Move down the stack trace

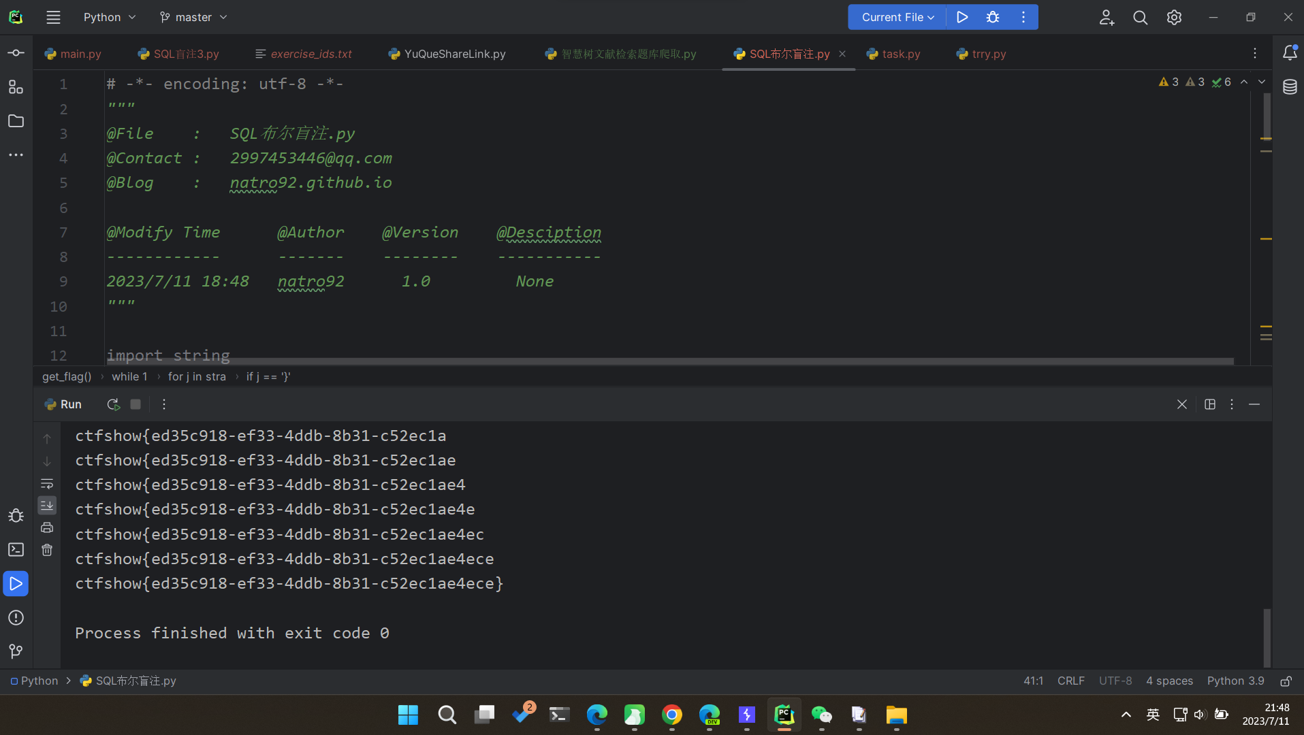click(47, 461)
